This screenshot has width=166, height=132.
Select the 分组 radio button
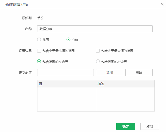point(68,40)
